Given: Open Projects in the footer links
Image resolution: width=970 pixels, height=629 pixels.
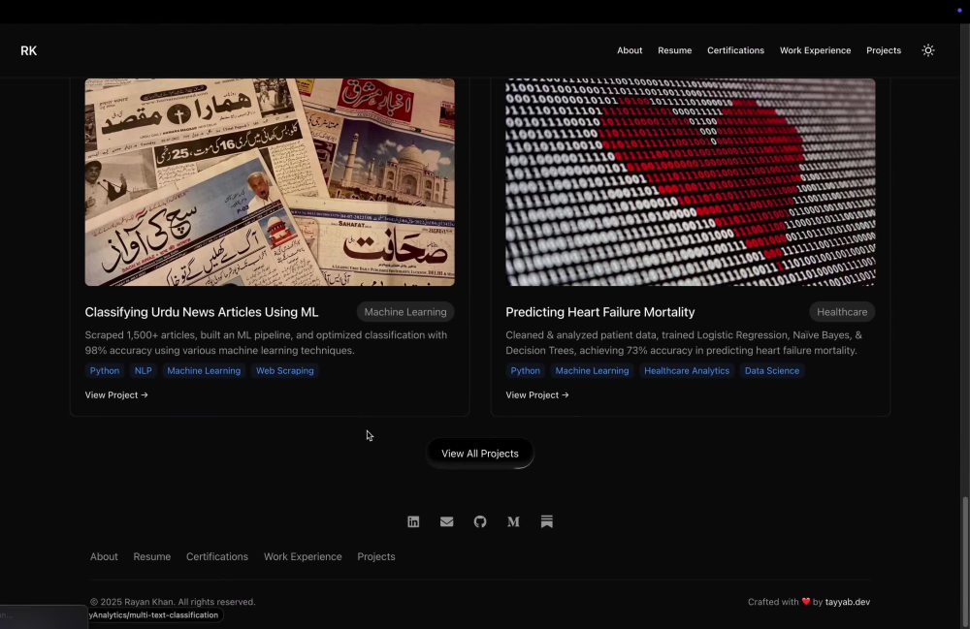Looking at the screenshot, I should [x=376, y=556].
